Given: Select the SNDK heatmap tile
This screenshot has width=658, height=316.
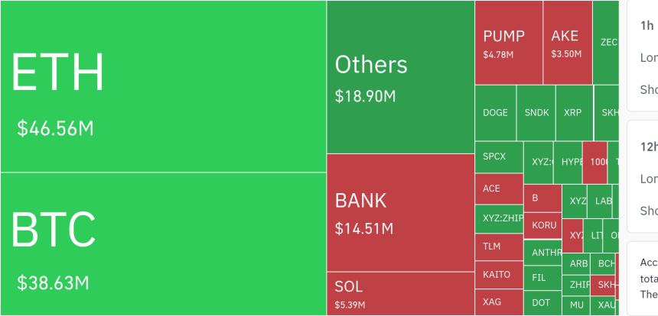Looking at the screenshot, I should pos(536,113).
